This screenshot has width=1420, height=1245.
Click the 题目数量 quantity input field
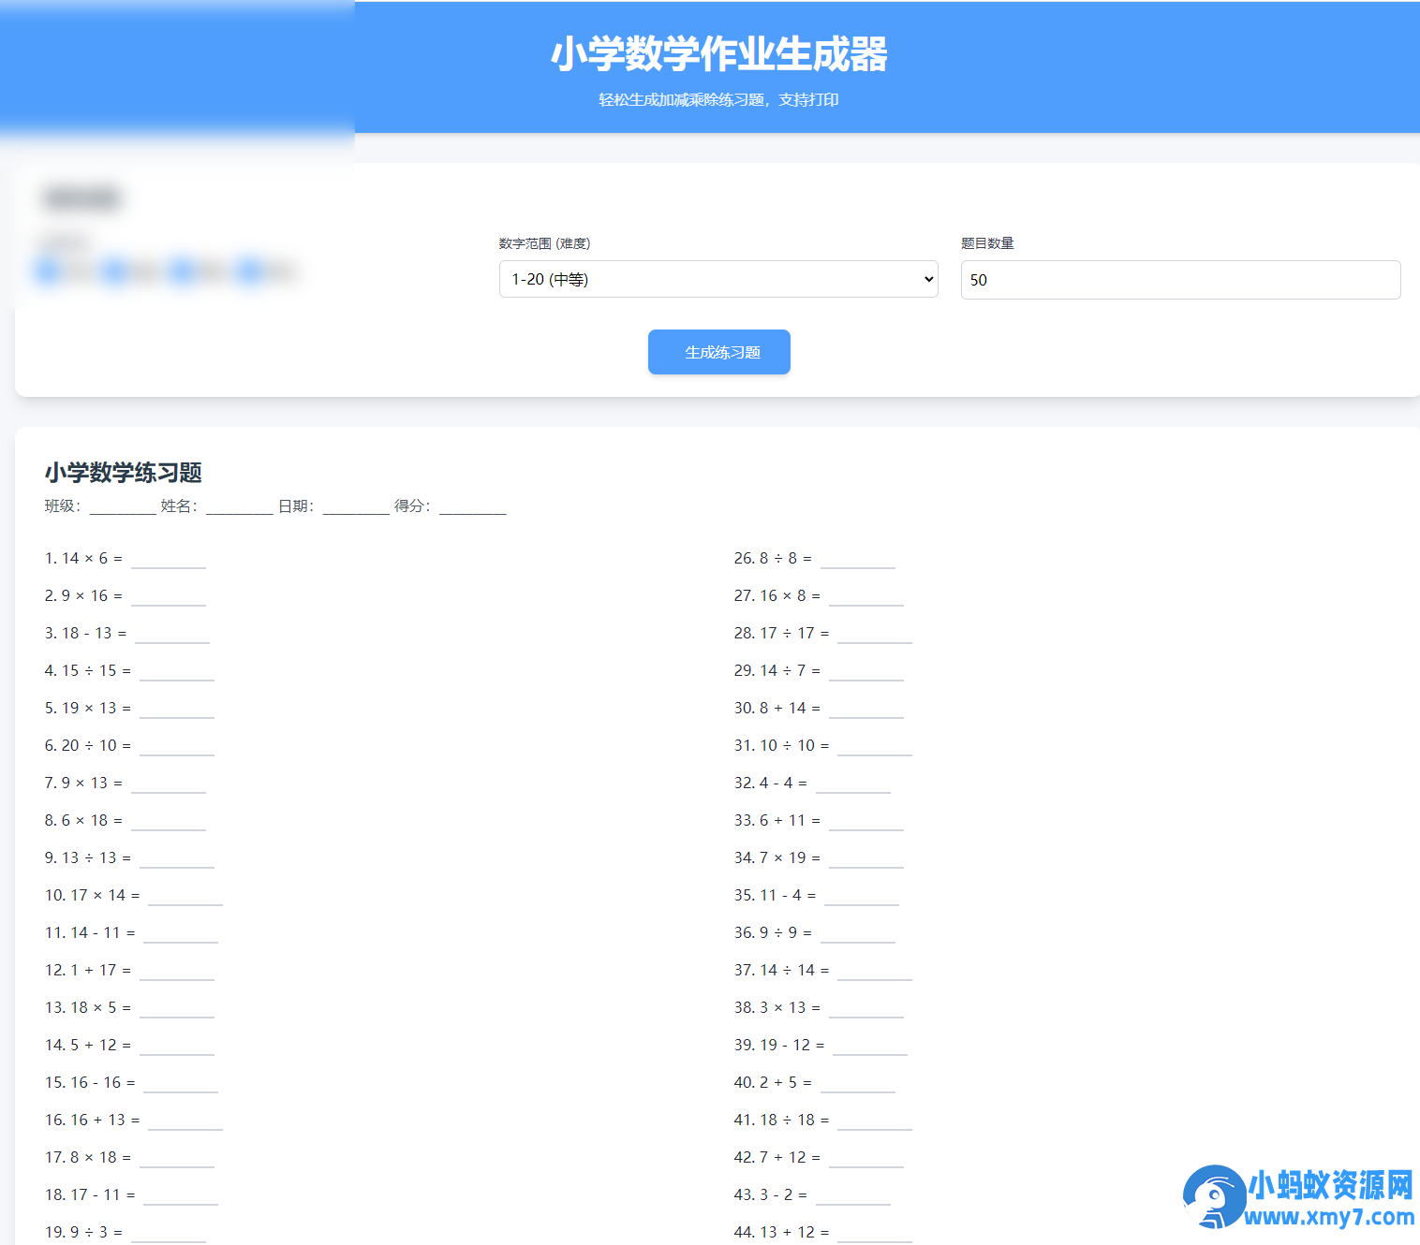pos(1179,279)
